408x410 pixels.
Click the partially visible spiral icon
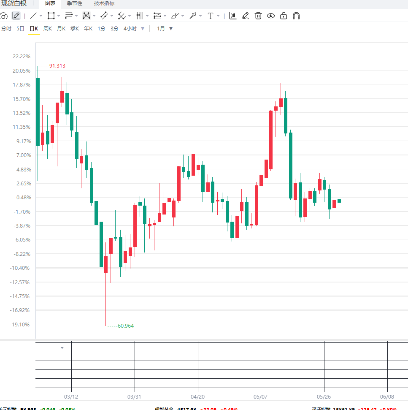(4, 16)
